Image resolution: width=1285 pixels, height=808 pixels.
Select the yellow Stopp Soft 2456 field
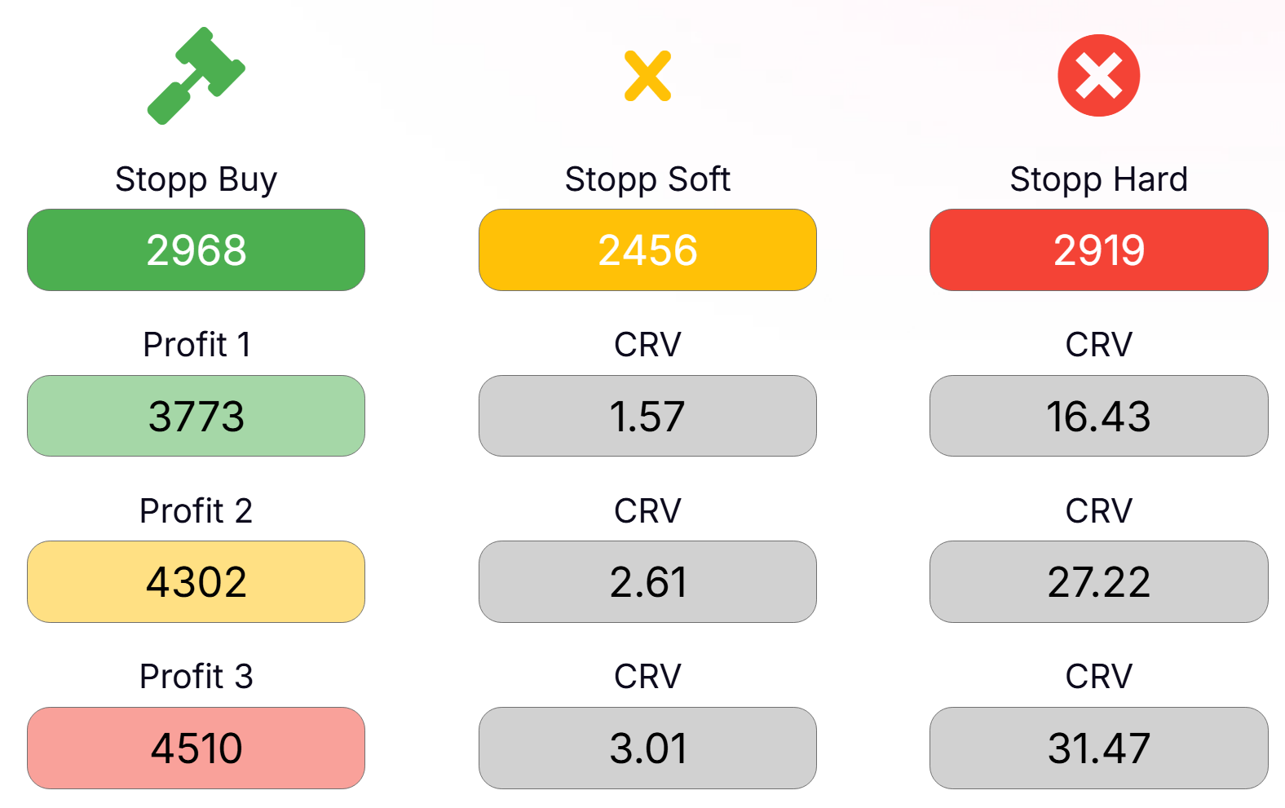[x=647, y=250]
